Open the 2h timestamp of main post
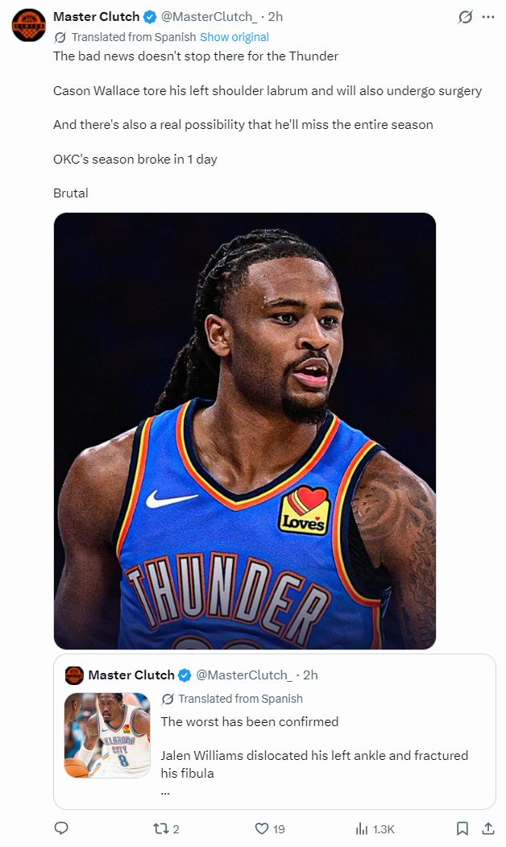This screenshot has width=506, height=847. (276, 17)
